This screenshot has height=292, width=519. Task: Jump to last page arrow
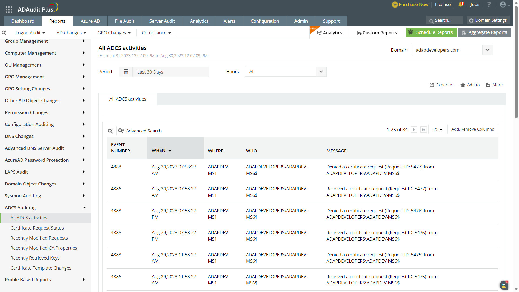424,130
